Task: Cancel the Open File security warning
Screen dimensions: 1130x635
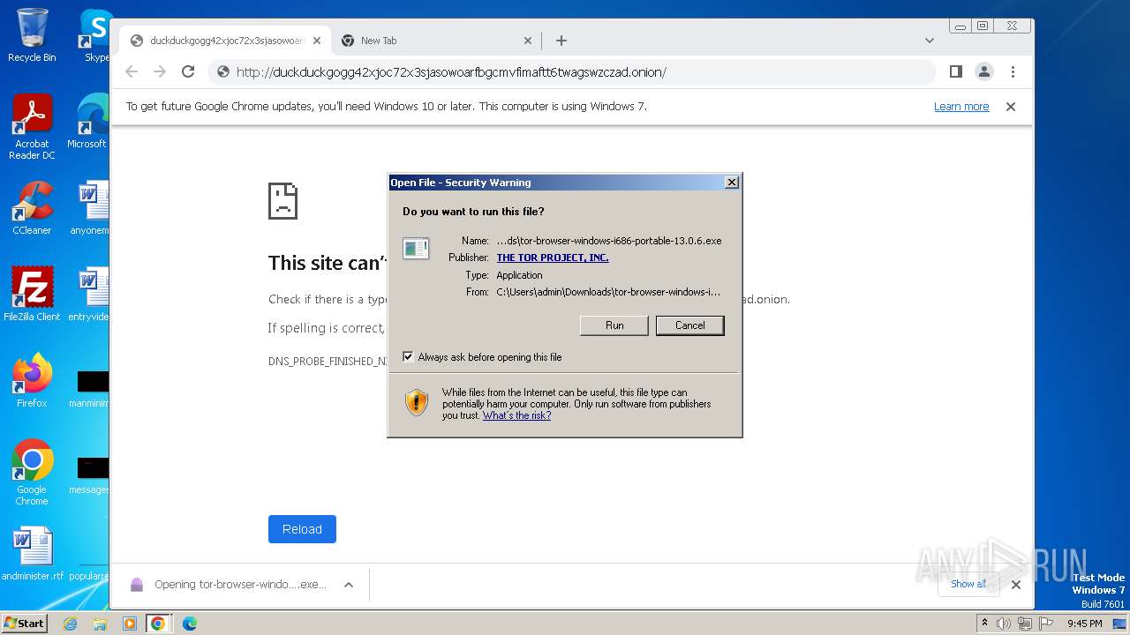Action: pyautogui.click(x=689, y=325)
